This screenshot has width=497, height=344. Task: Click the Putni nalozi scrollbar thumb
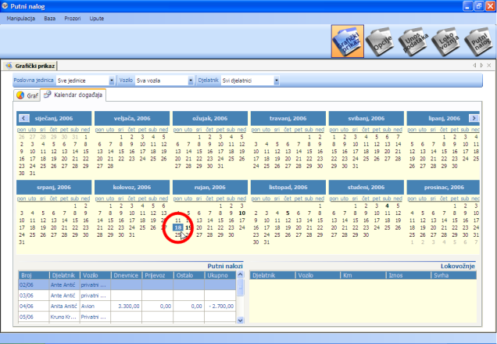[240, 288]
